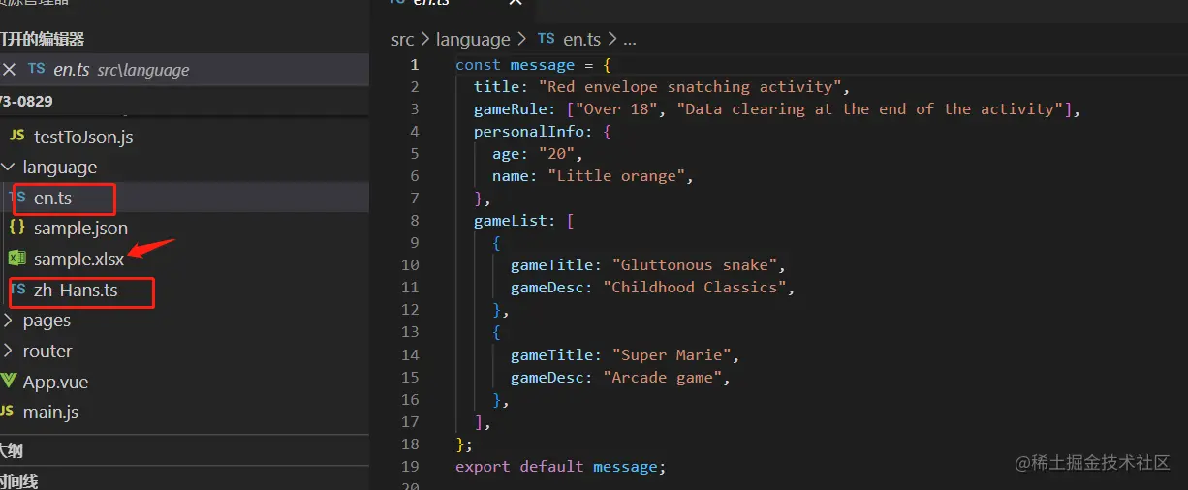The width and height of the screenshot is (1188, 490).
Task: Expand the router folder
Action: [47, 352]
